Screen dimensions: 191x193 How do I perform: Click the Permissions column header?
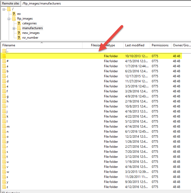[160, 45]
